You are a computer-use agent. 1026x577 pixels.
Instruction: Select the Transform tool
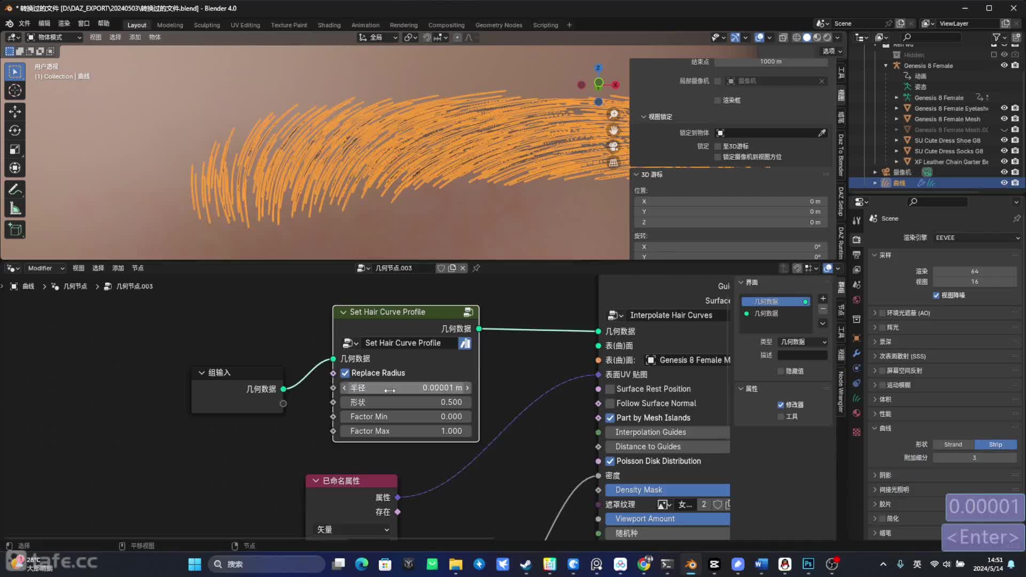(x=15, y=168)
